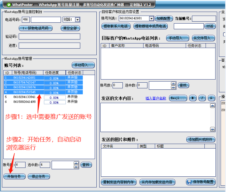Select account row 8618284142681
The height and width of the screenshot is (192, 226).
(43, 78)
